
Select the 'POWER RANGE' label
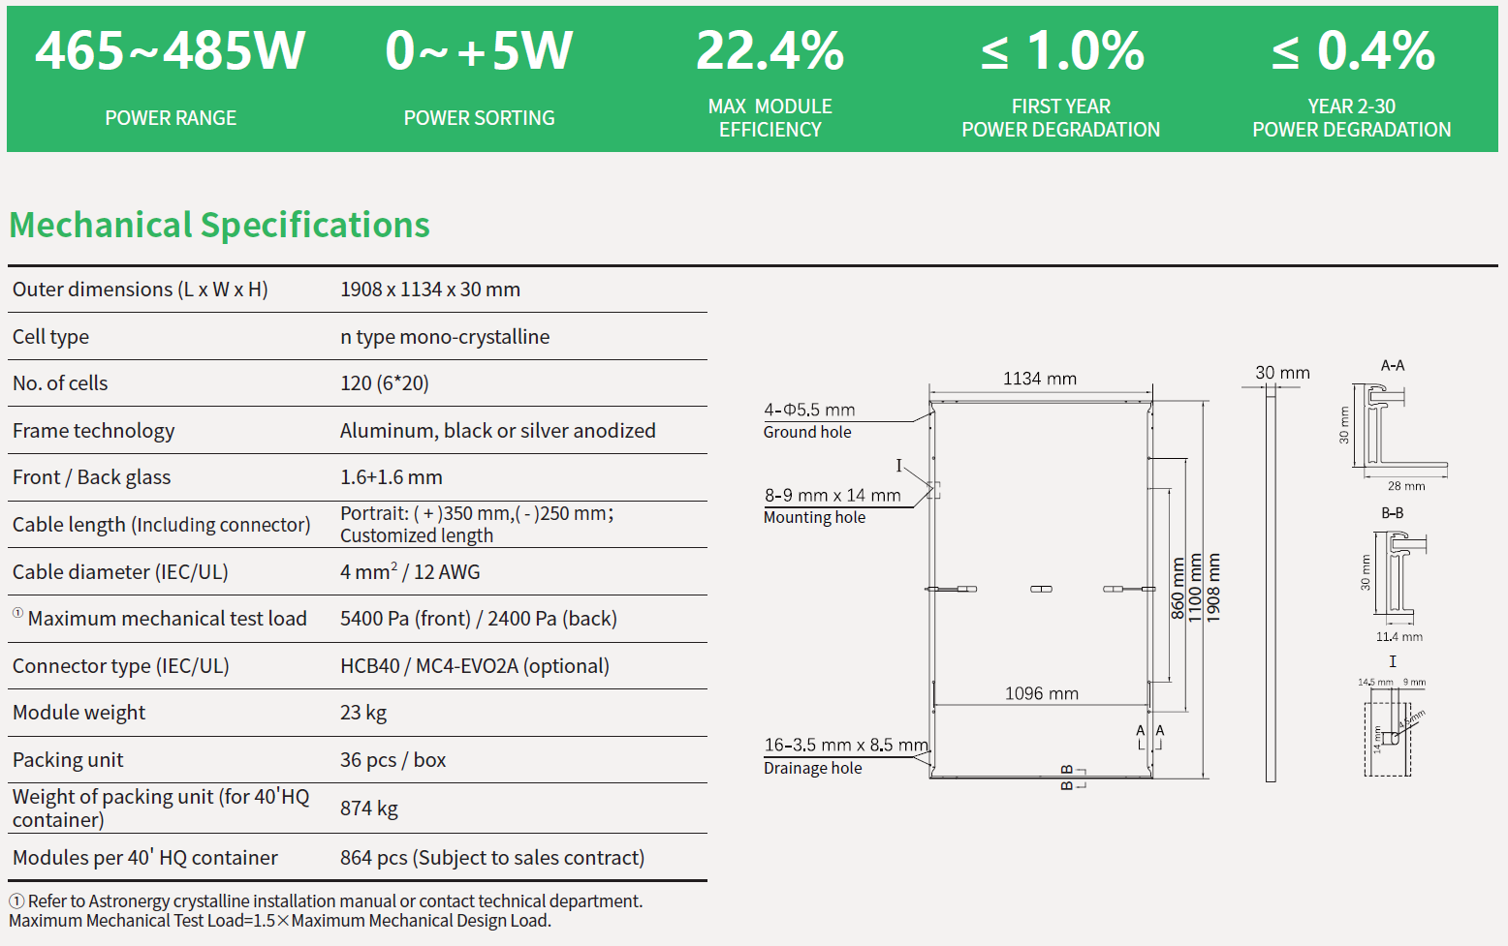(x=171, y=118)
